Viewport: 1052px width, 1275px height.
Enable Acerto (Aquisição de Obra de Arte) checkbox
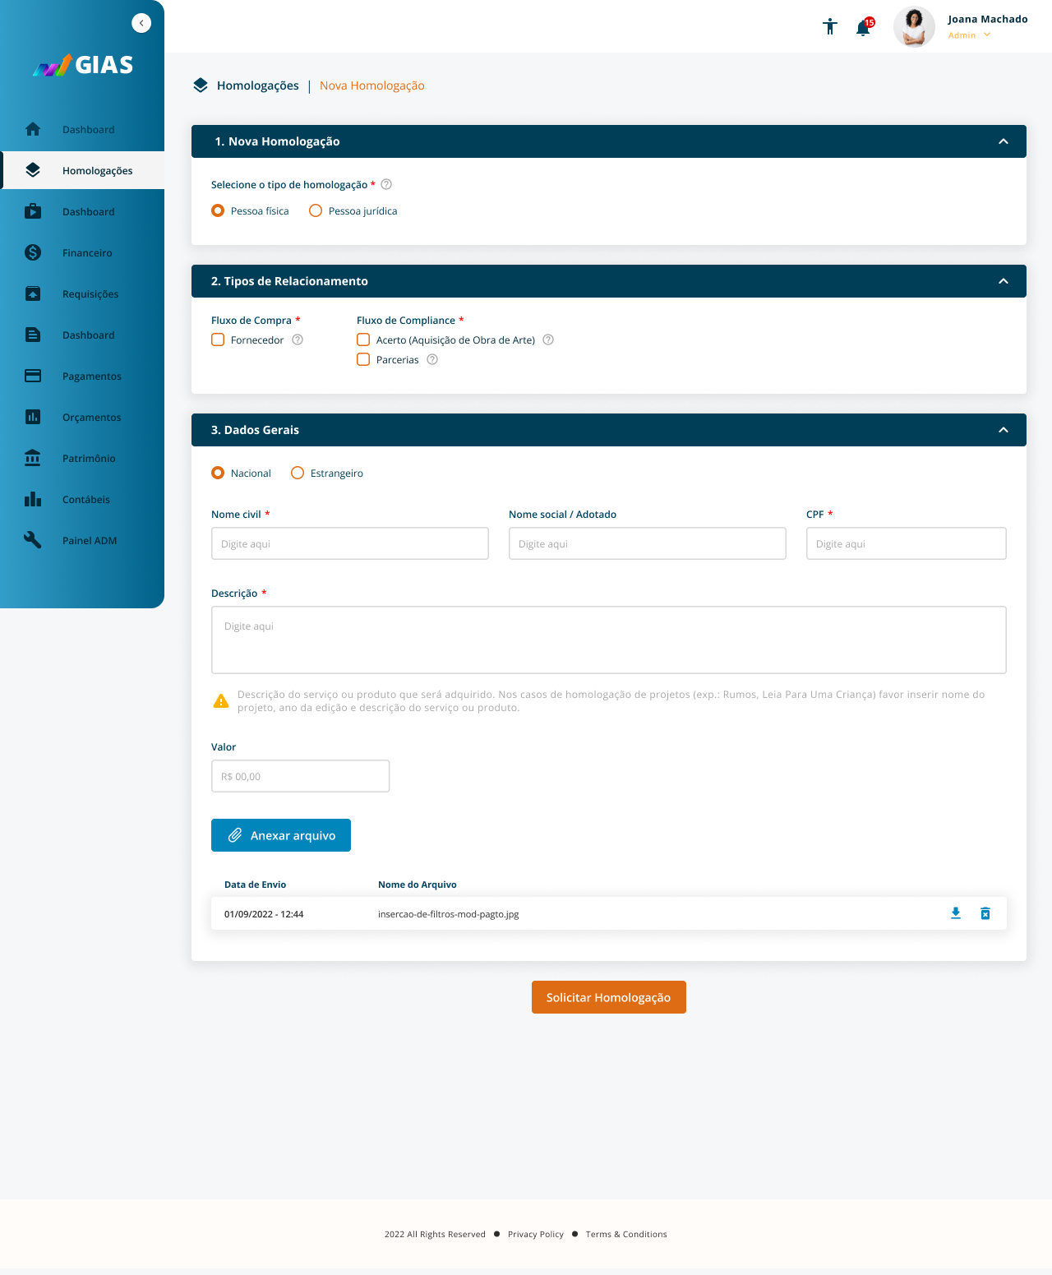click(x=363, y=340)
